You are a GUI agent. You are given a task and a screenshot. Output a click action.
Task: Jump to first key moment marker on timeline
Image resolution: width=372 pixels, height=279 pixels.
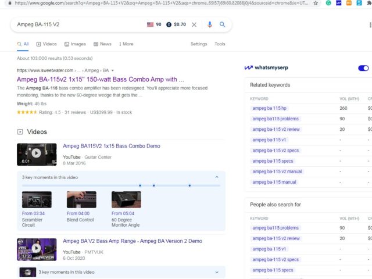tap(140, 185)
